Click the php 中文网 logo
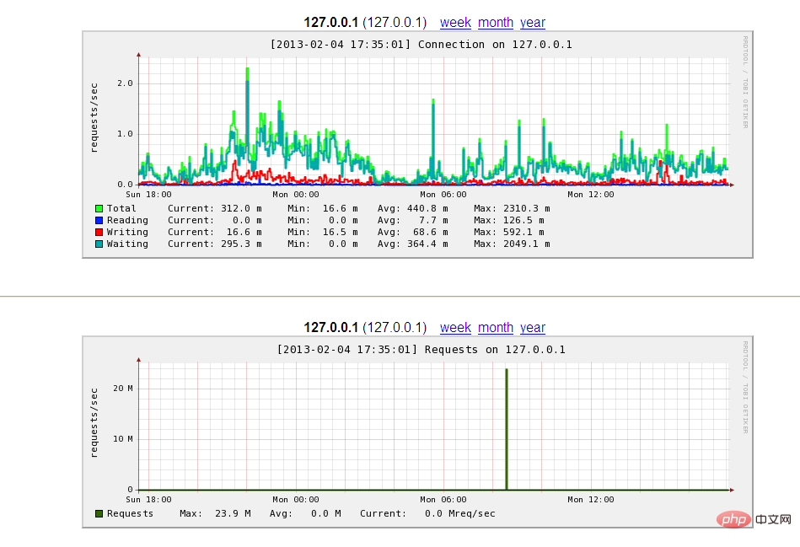This screenshot has width=800, height=547. click(x=754, y=519)
